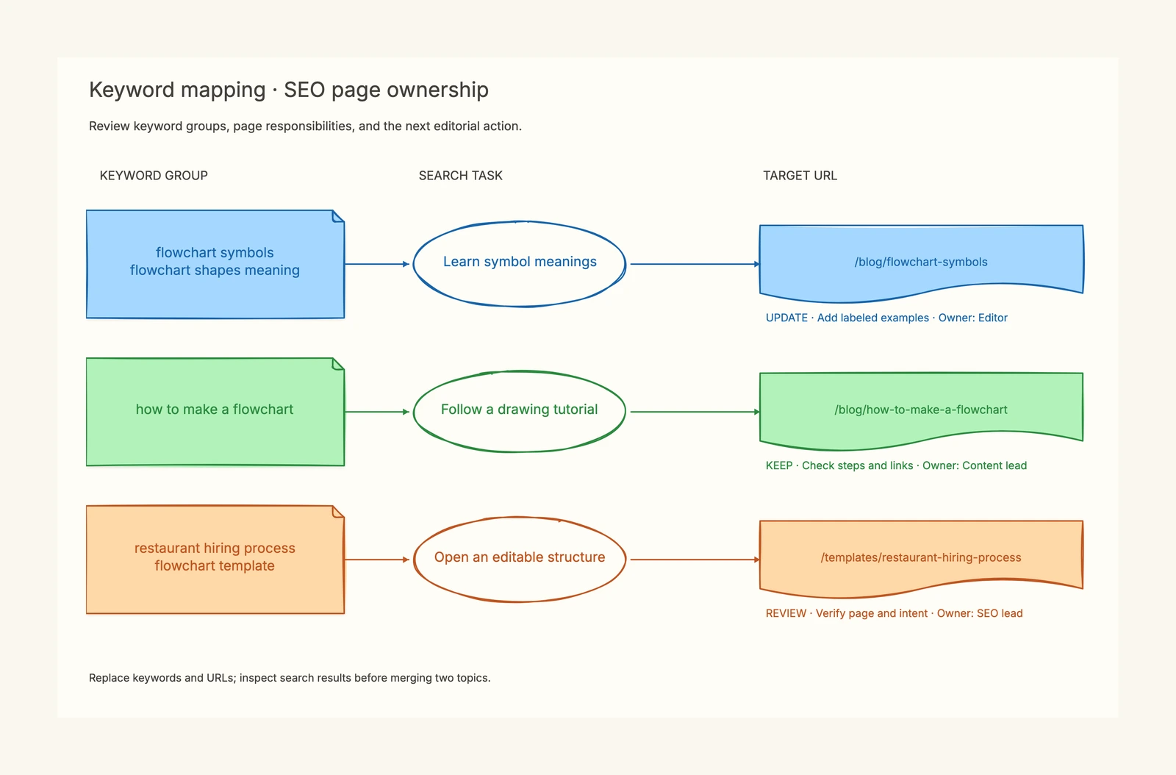Click the KEYWORD GROUP column header
Viewport: 1176px width, 775px height.
tap(154, 176)
